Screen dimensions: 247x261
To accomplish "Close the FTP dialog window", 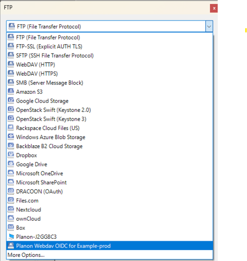I will coord(214,8).
